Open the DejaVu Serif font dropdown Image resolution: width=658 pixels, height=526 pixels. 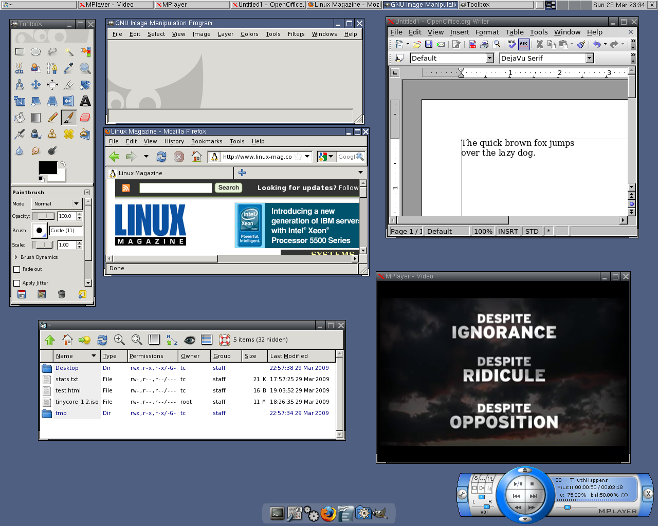[589, 58]
